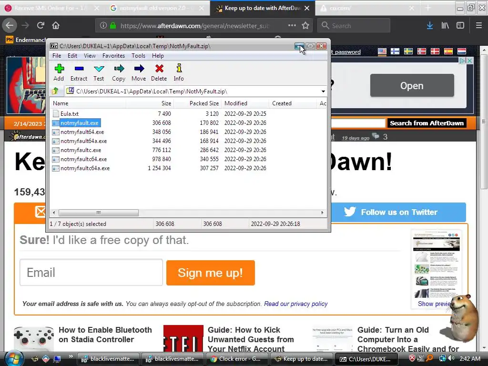Open the Edit menu in 7-Zip
488x366 pixels.
point(72,56)
